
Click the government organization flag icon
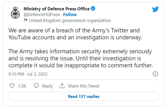[26, 20]
